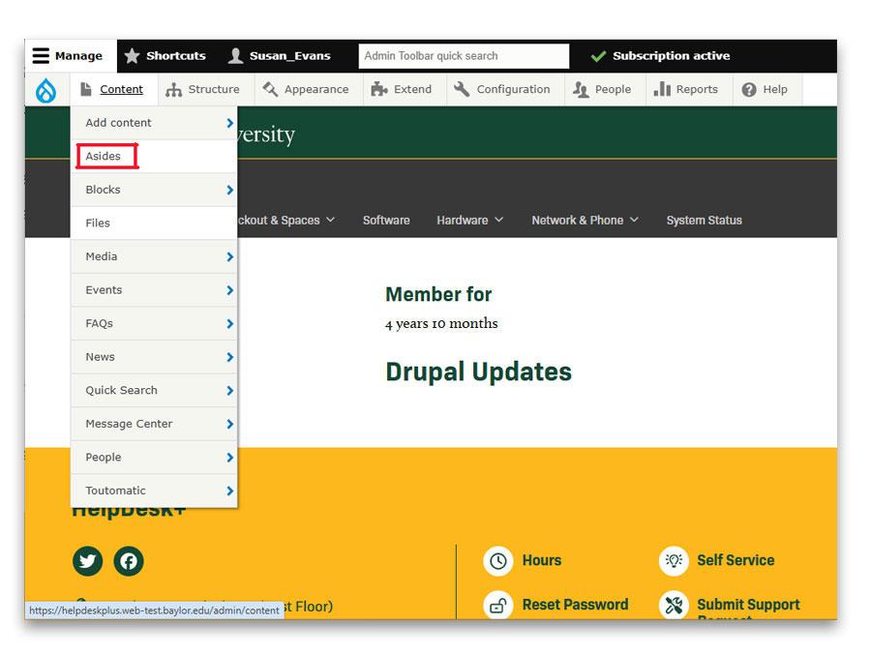Viewport: 871px width, 655px height.
Task: Expand the Message Center submenu arrow
Action: 230,424
